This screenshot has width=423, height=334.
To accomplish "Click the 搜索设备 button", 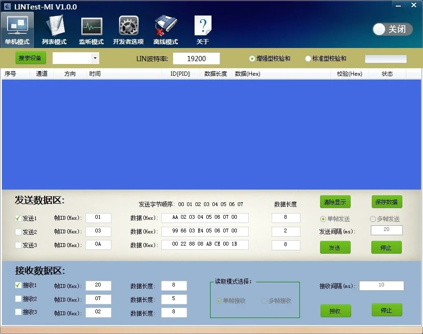I will (x=30, y=57).
